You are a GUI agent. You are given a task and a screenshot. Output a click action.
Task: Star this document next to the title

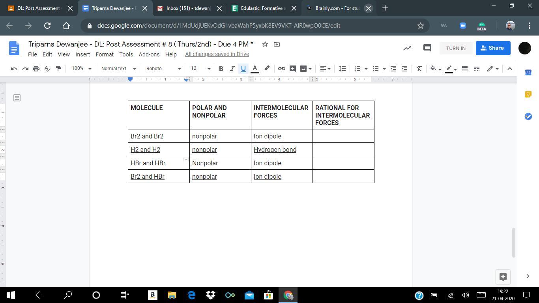(x=265, y=44)
